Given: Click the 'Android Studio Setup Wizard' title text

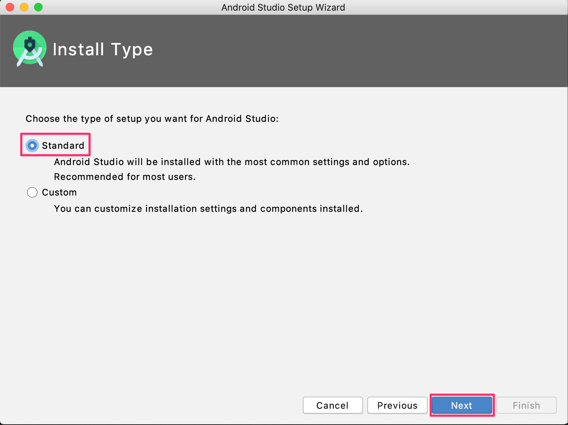Looking at the screenshot, I should (x=283, y=7).
